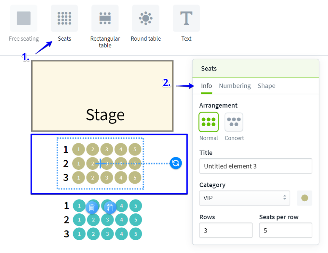Open the Shape tab
The image size is (328, 253).
pyautogui.click(x=266, y=86)
